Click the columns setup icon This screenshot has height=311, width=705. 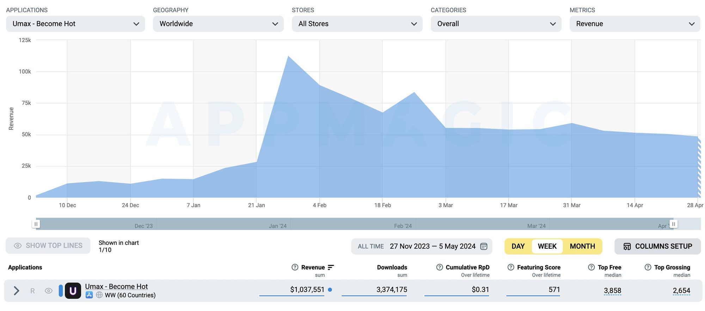point(627,247)
